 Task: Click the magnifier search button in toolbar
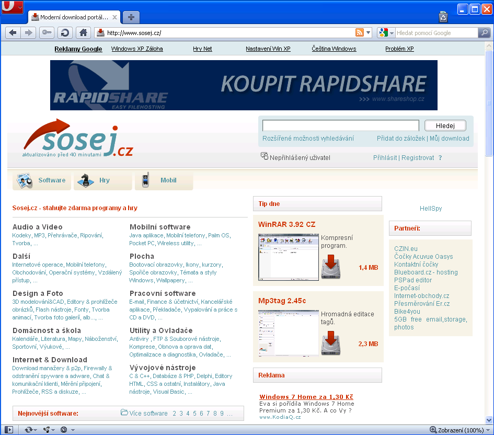click(x=484, y=32)
